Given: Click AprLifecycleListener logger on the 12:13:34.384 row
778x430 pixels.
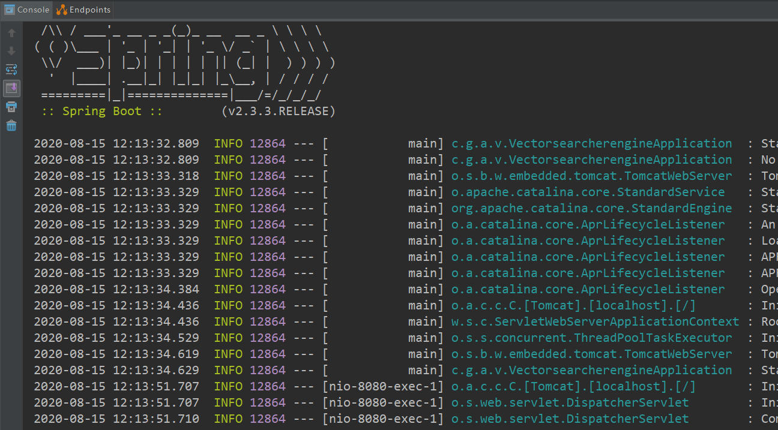Looking at the screenshot, I should pyautogui.click(x=588, y=289).
